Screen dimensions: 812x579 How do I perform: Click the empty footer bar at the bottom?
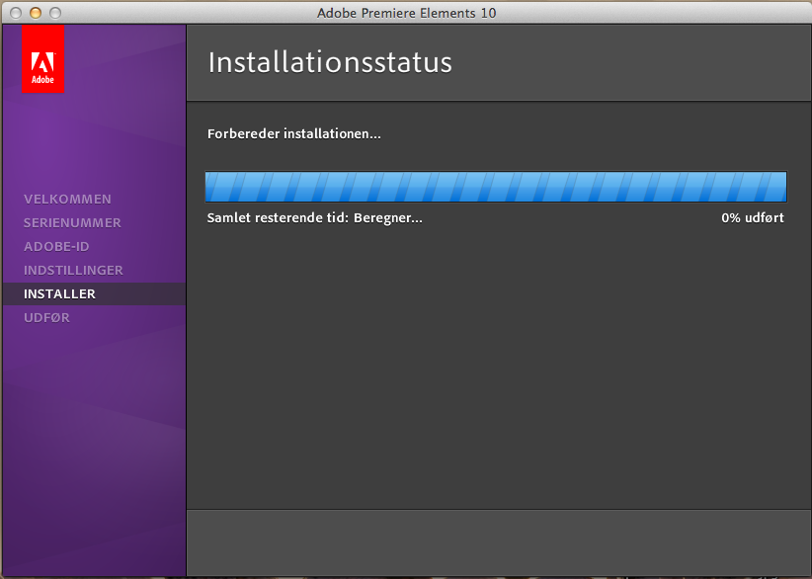(x=498, y=542)
